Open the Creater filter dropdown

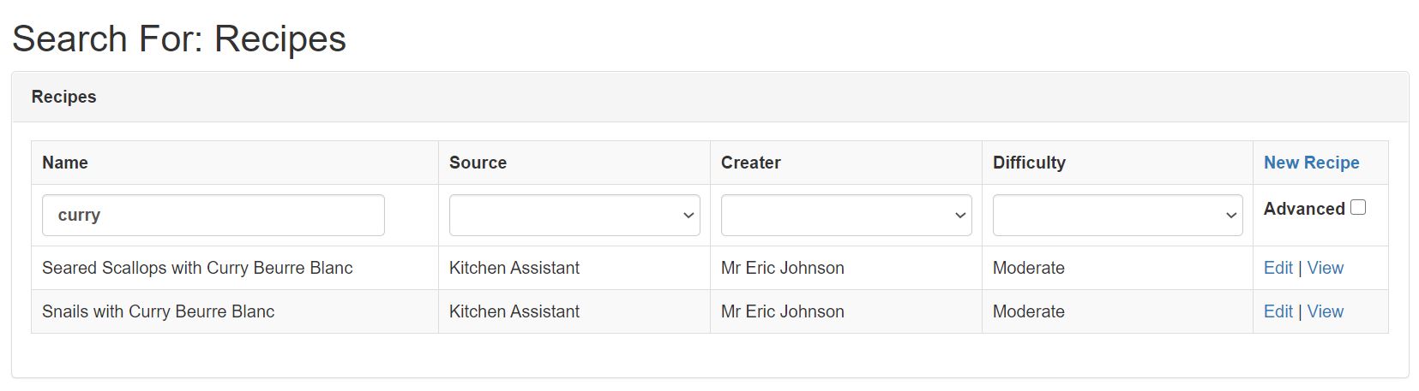(846, 216)
